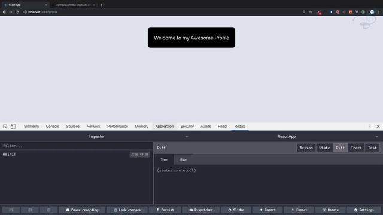The width and height of the screenshot is (383, 215).
Task: Close the devtools panel
Action: (378, 126)
